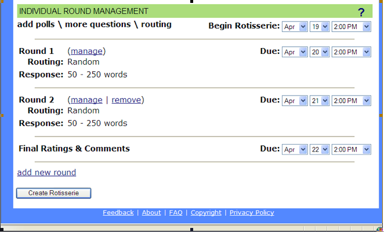Select Round 2 due time dropdown

tap(351, 101)
